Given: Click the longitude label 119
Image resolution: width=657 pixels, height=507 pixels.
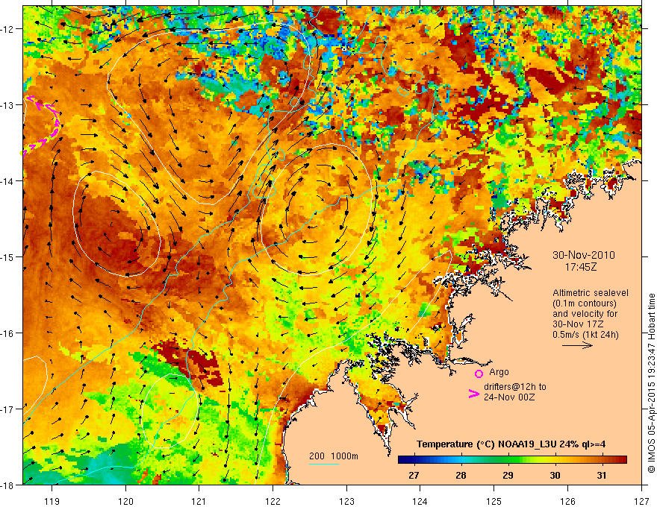Looking at the screenshot, I should point(52,501).
